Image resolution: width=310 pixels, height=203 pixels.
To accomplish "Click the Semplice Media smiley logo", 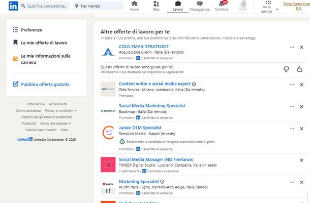I will pos(108,133).
